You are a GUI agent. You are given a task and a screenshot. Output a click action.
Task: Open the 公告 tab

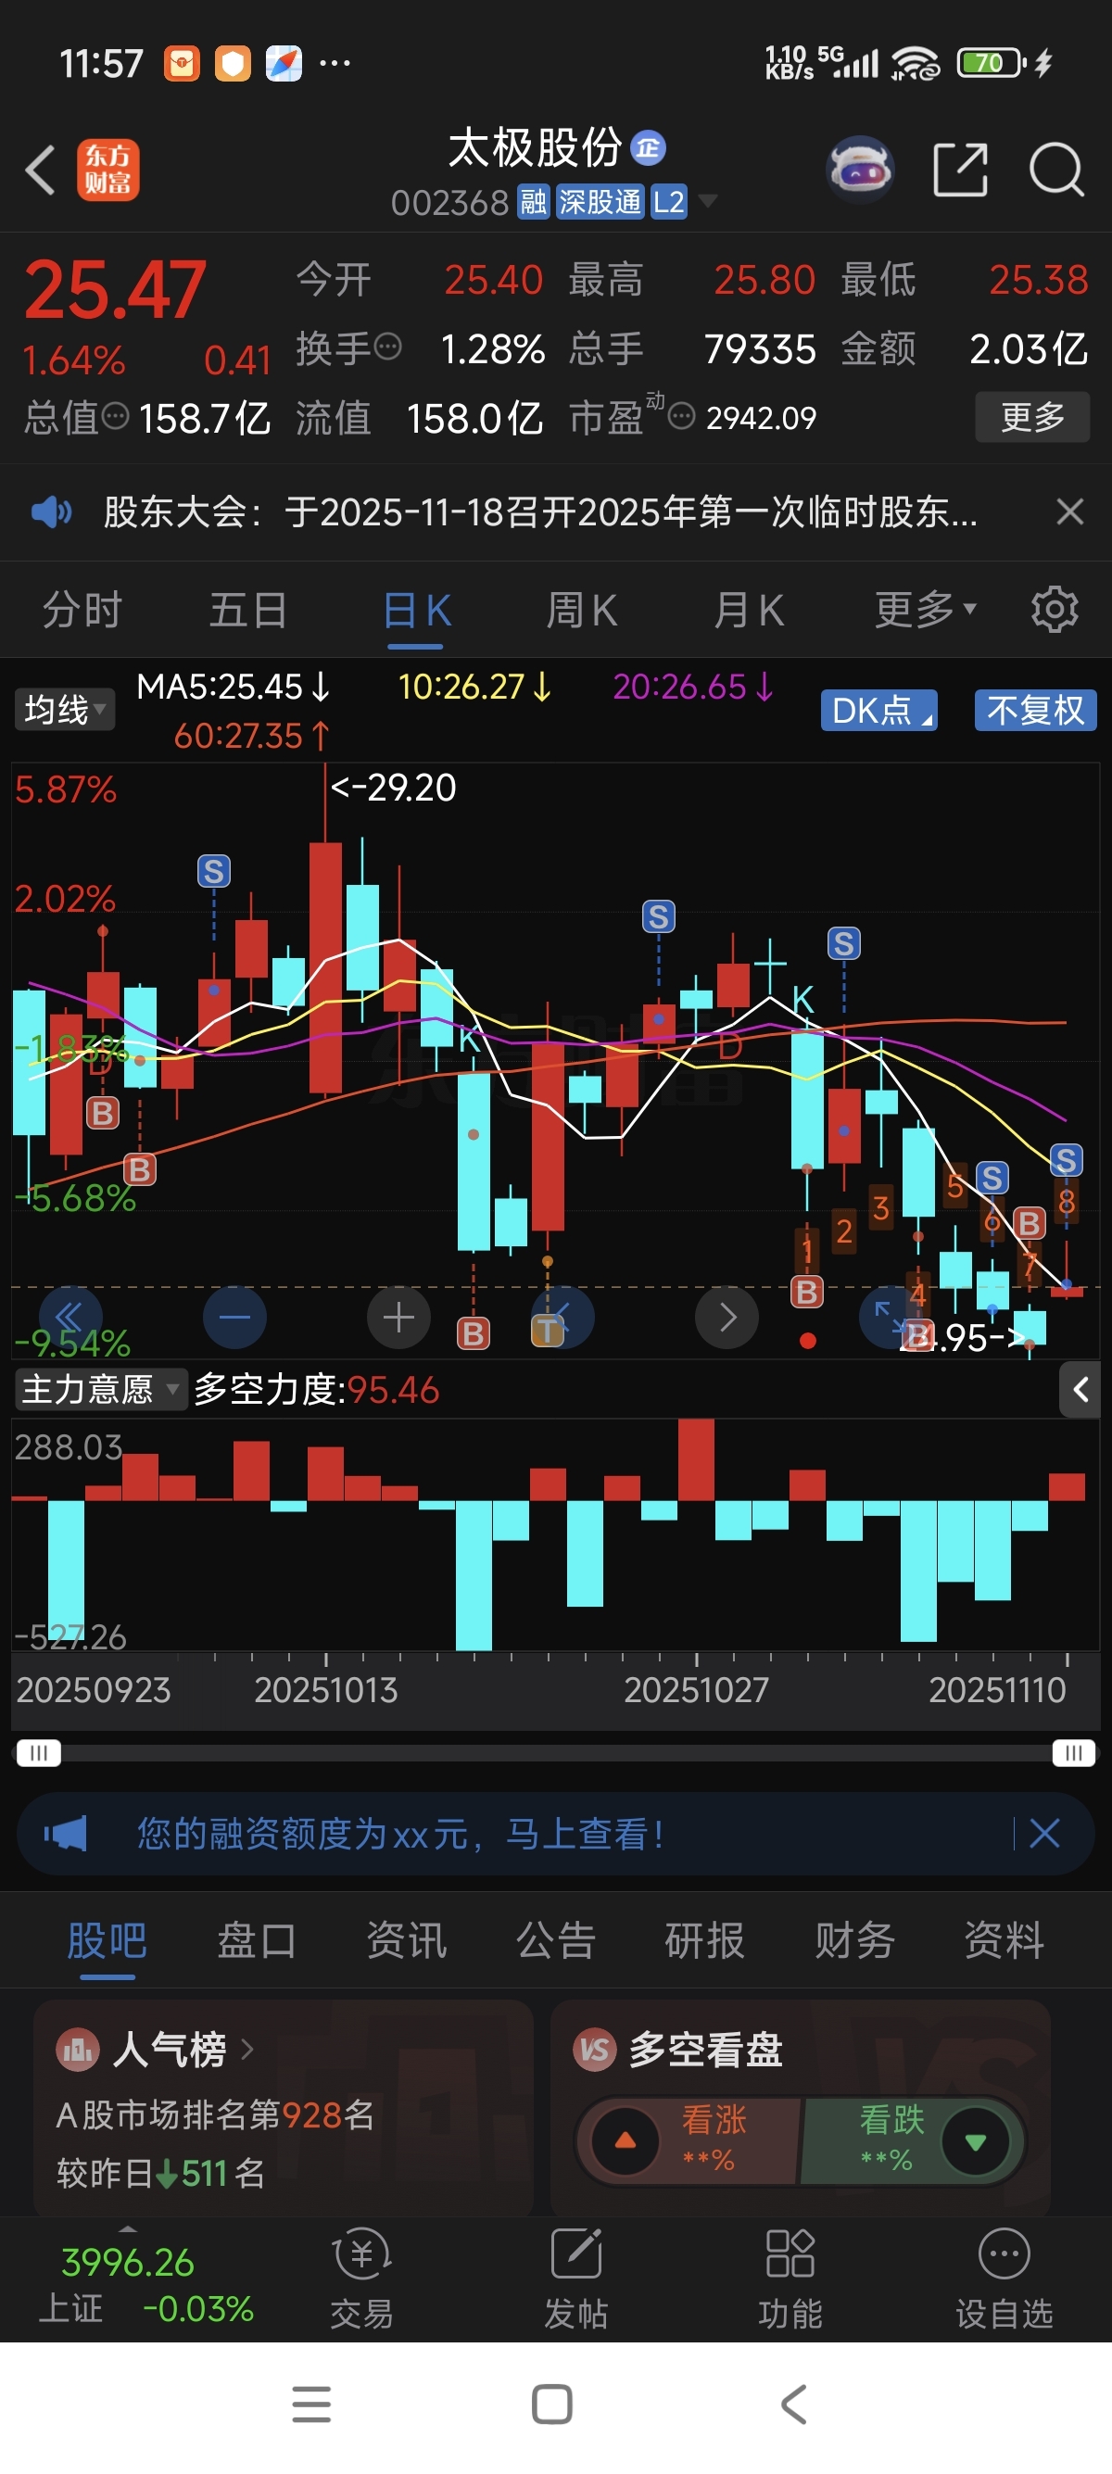pos(556,1941)
